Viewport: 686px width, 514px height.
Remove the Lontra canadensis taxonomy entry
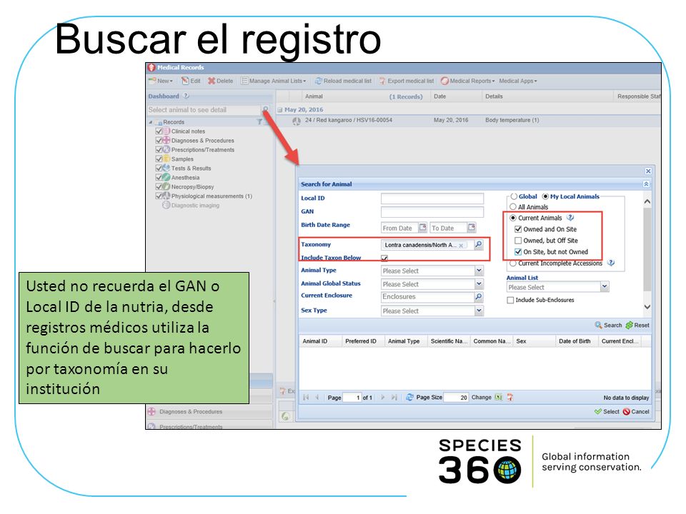[461, 246]
